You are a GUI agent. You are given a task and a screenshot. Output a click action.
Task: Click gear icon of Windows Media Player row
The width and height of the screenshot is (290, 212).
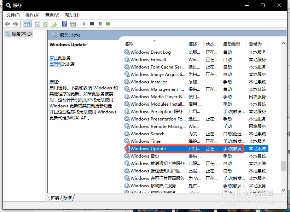127,96
